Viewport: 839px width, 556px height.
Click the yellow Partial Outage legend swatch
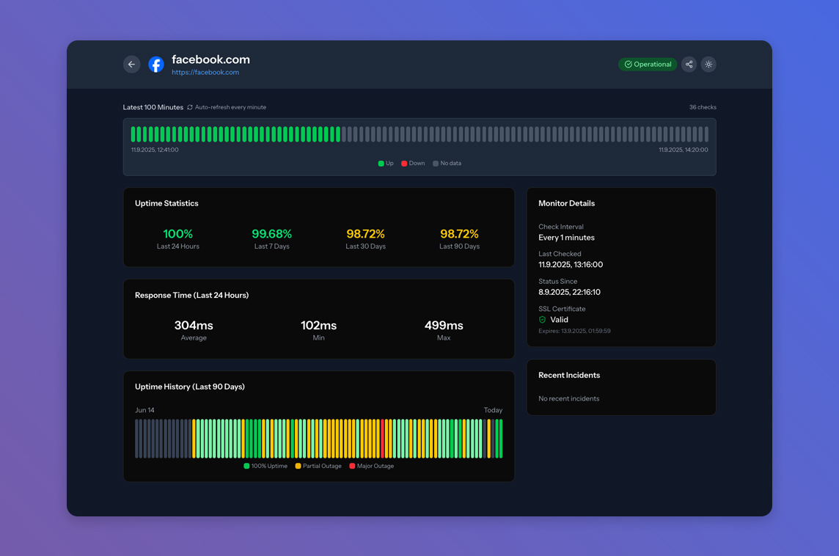298,467
